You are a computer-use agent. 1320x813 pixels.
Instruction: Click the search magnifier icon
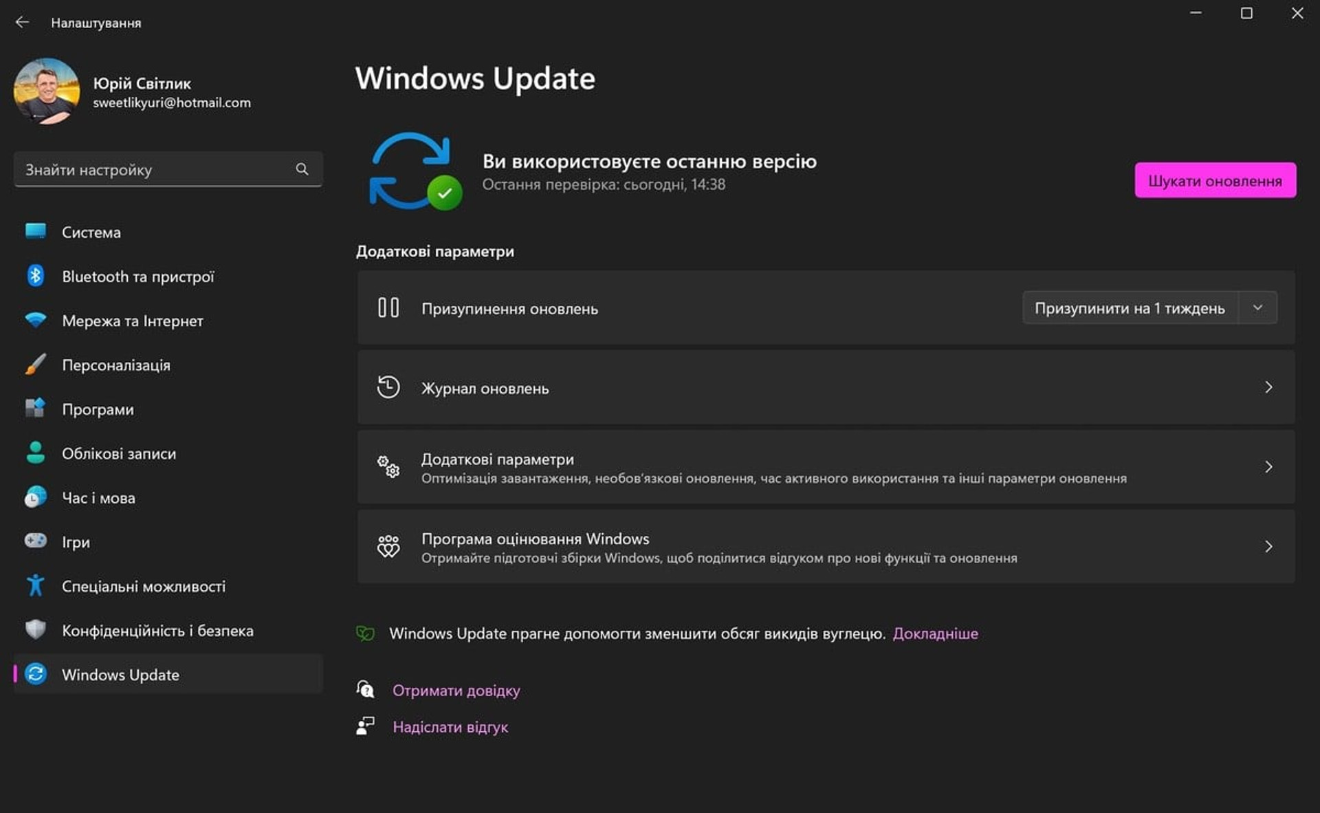click(x=302, y=169)
